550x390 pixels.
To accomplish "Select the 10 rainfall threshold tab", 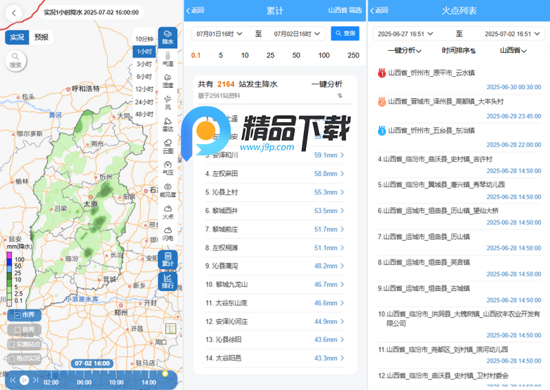I will [x=245, y=56].
